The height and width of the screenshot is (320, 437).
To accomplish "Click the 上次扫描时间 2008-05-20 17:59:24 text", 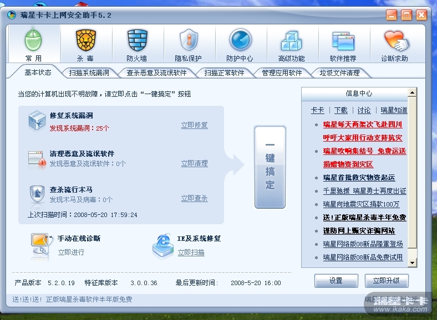I will 83,215.
